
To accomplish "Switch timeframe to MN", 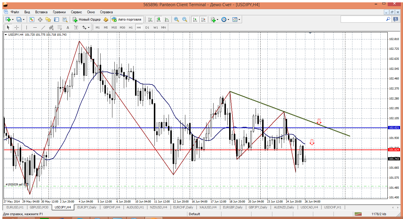I will 164,27.
